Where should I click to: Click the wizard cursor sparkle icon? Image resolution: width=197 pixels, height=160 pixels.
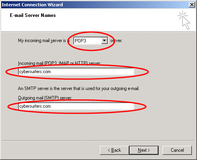[184, 20]
